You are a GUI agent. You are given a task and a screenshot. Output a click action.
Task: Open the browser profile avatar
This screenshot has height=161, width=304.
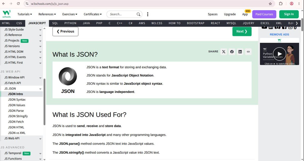coord(292,4)
